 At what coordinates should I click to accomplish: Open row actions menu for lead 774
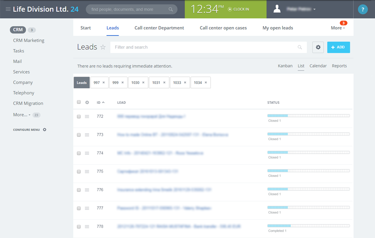tap(87, 153)
